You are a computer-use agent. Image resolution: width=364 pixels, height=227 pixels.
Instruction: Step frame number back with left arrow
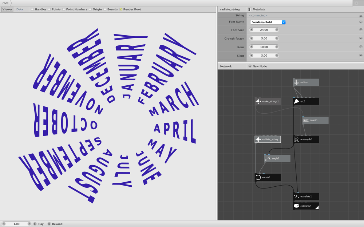coord(4,224)
